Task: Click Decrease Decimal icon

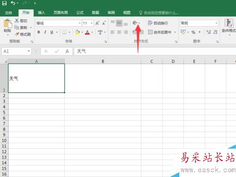Action: pyautogui.click(x=215, y=32)
